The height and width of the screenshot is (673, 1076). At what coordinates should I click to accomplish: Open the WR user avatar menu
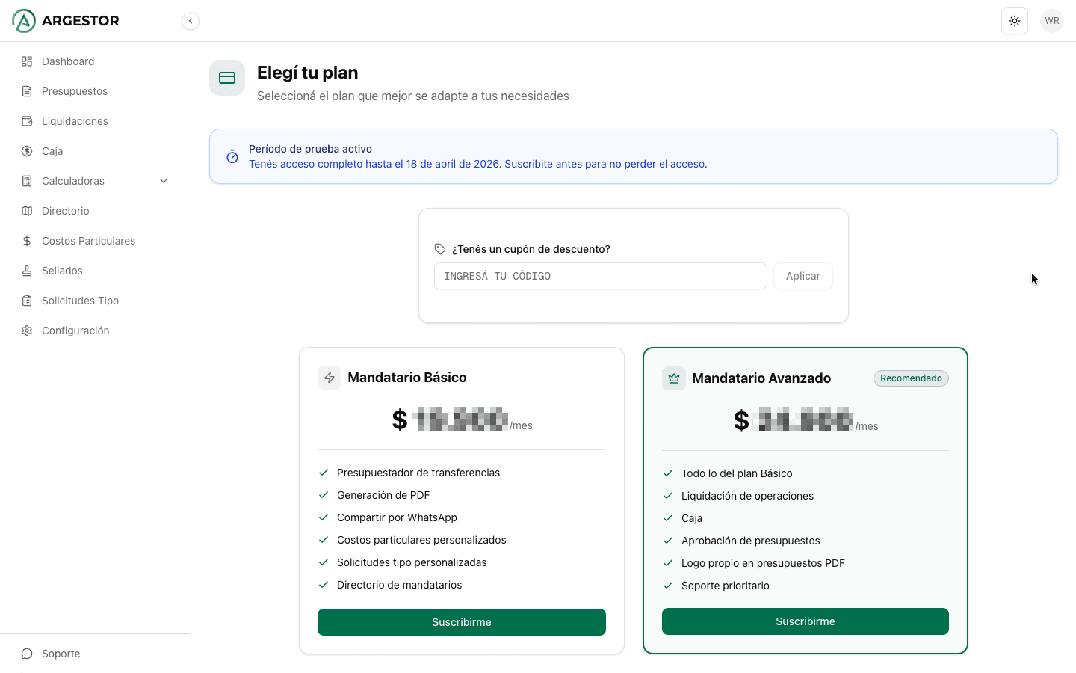[1052, 20]
